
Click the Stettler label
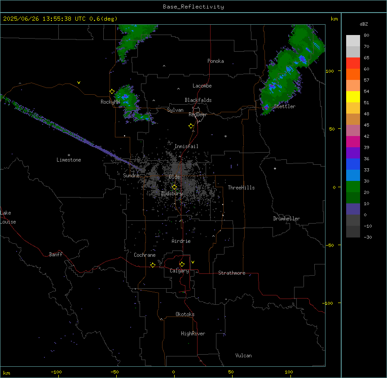coord(285,106)
